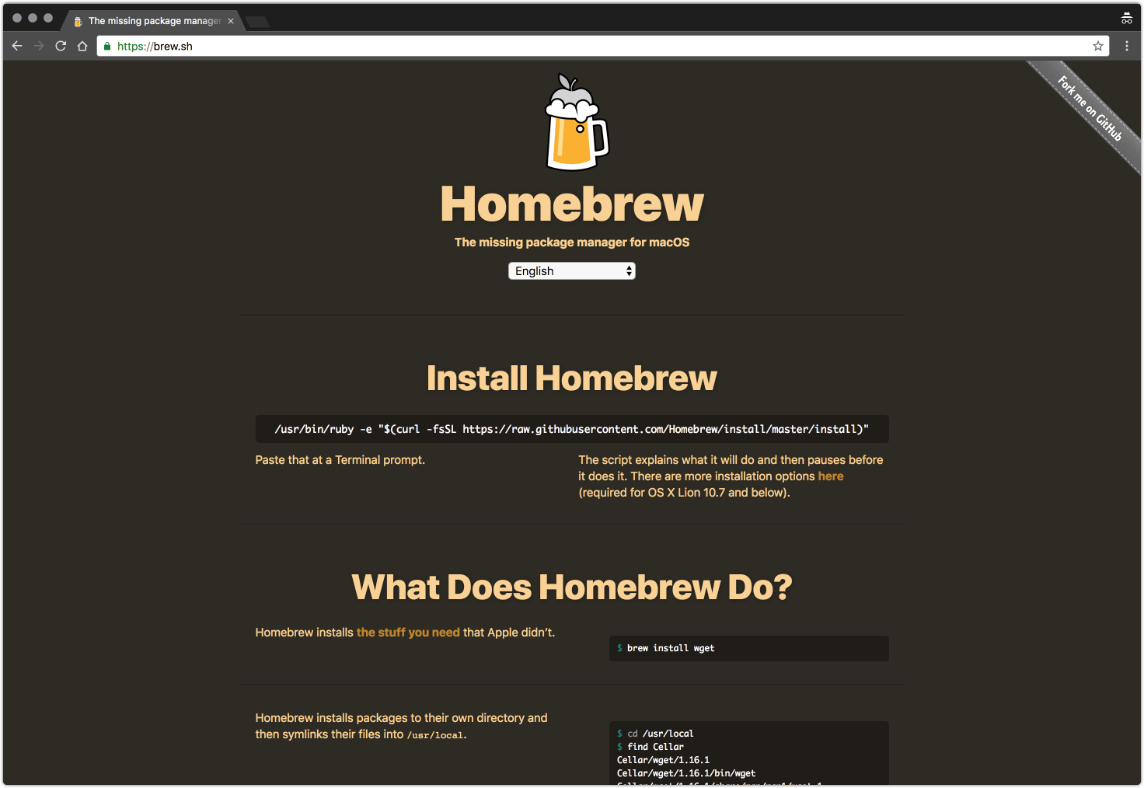Go back using the browser back arrow
This screenshot has height=788, width=1144.
tap(17, 46)
